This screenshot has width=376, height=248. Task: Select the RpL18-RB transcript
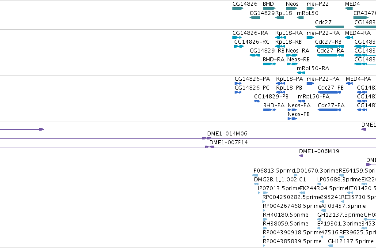(x=280, y=46)
